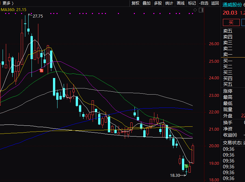The height and width of the screenshot is (182, 245).
Task: Click the 换手 turnover label
Action: click(x=228, y=123)
